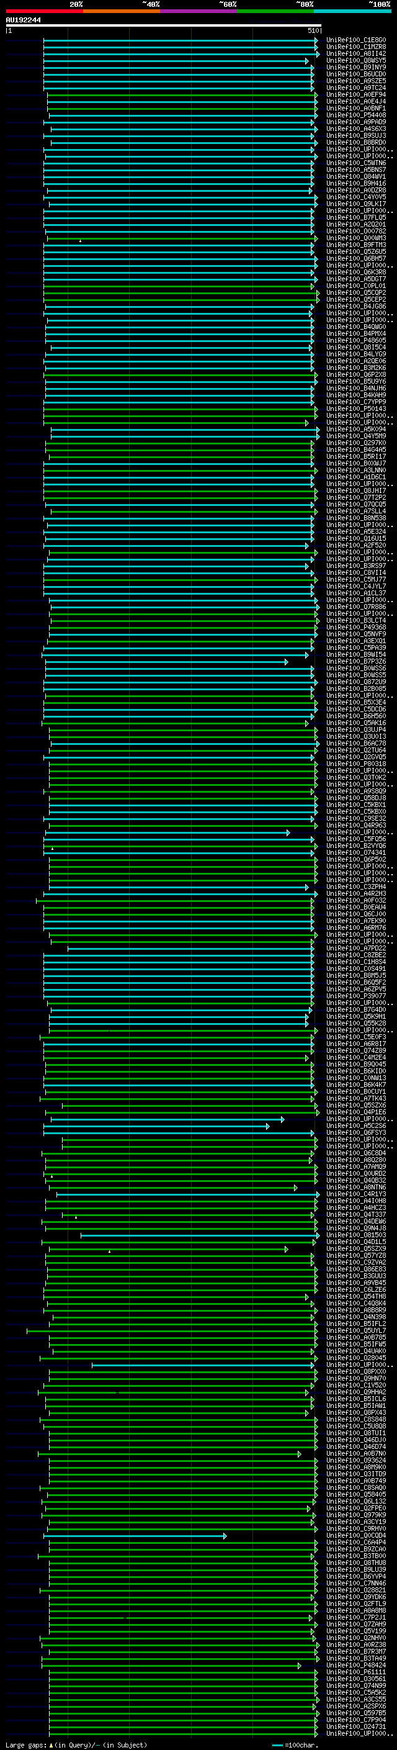Image resolution: width=397 pixels, height=1750 pixels.
Task: Click the green ~80% legend segment
Action: [275, 11]
